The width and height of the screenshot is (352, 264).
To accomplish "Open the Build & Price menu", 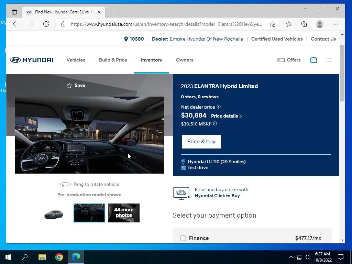I will pyautogui.click(x=113, y=60).
